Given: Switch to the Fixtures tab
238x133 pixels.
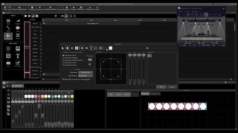Looking at the screenshot, I should click(x=145, y=94).
